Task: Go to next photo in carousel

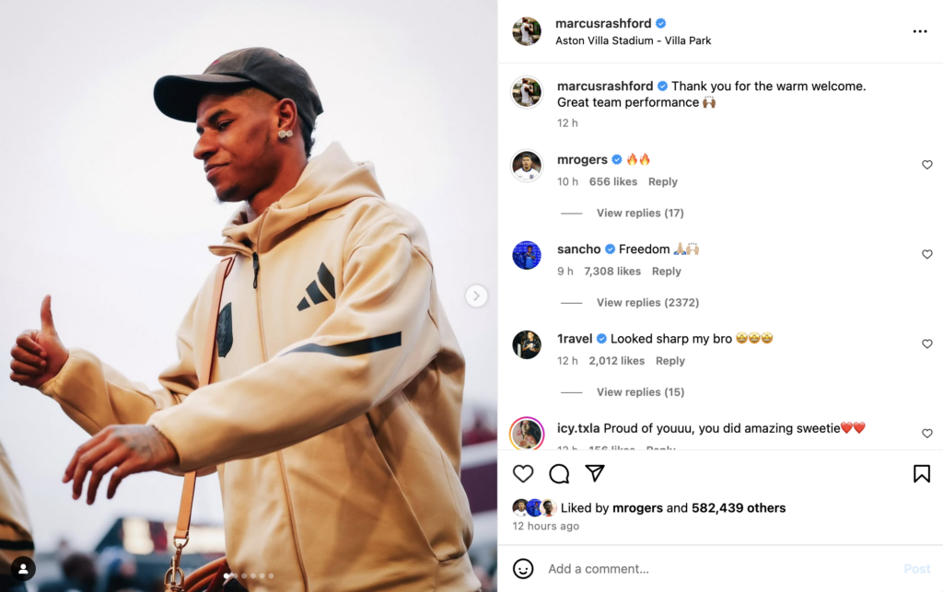Action: point(476,296)
